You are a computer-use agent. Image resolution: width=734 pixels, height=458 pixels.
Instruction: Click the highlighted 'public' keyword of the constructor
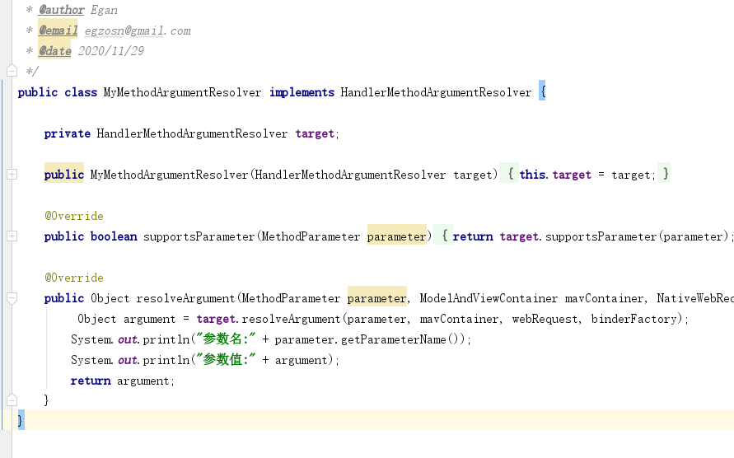(x=64, y=174)
